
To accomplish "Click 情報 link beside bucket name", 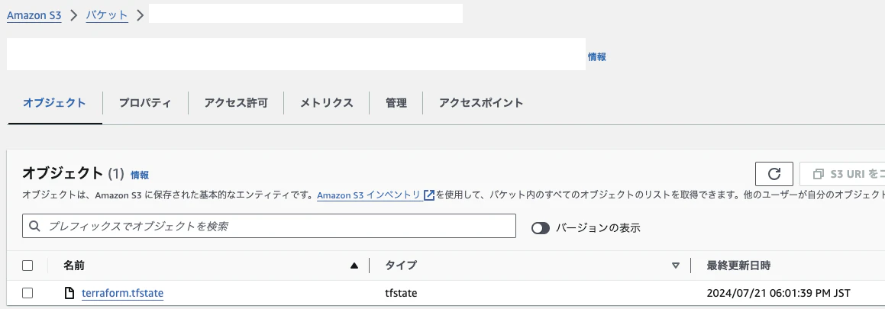I will pyautogui.click(x=597, y=57).
